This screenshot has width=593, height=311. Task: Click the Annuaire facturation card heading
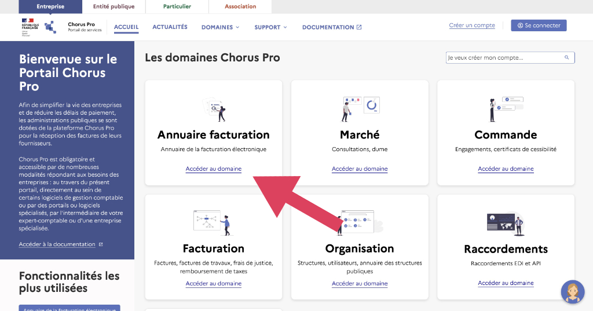click(214, 135)
